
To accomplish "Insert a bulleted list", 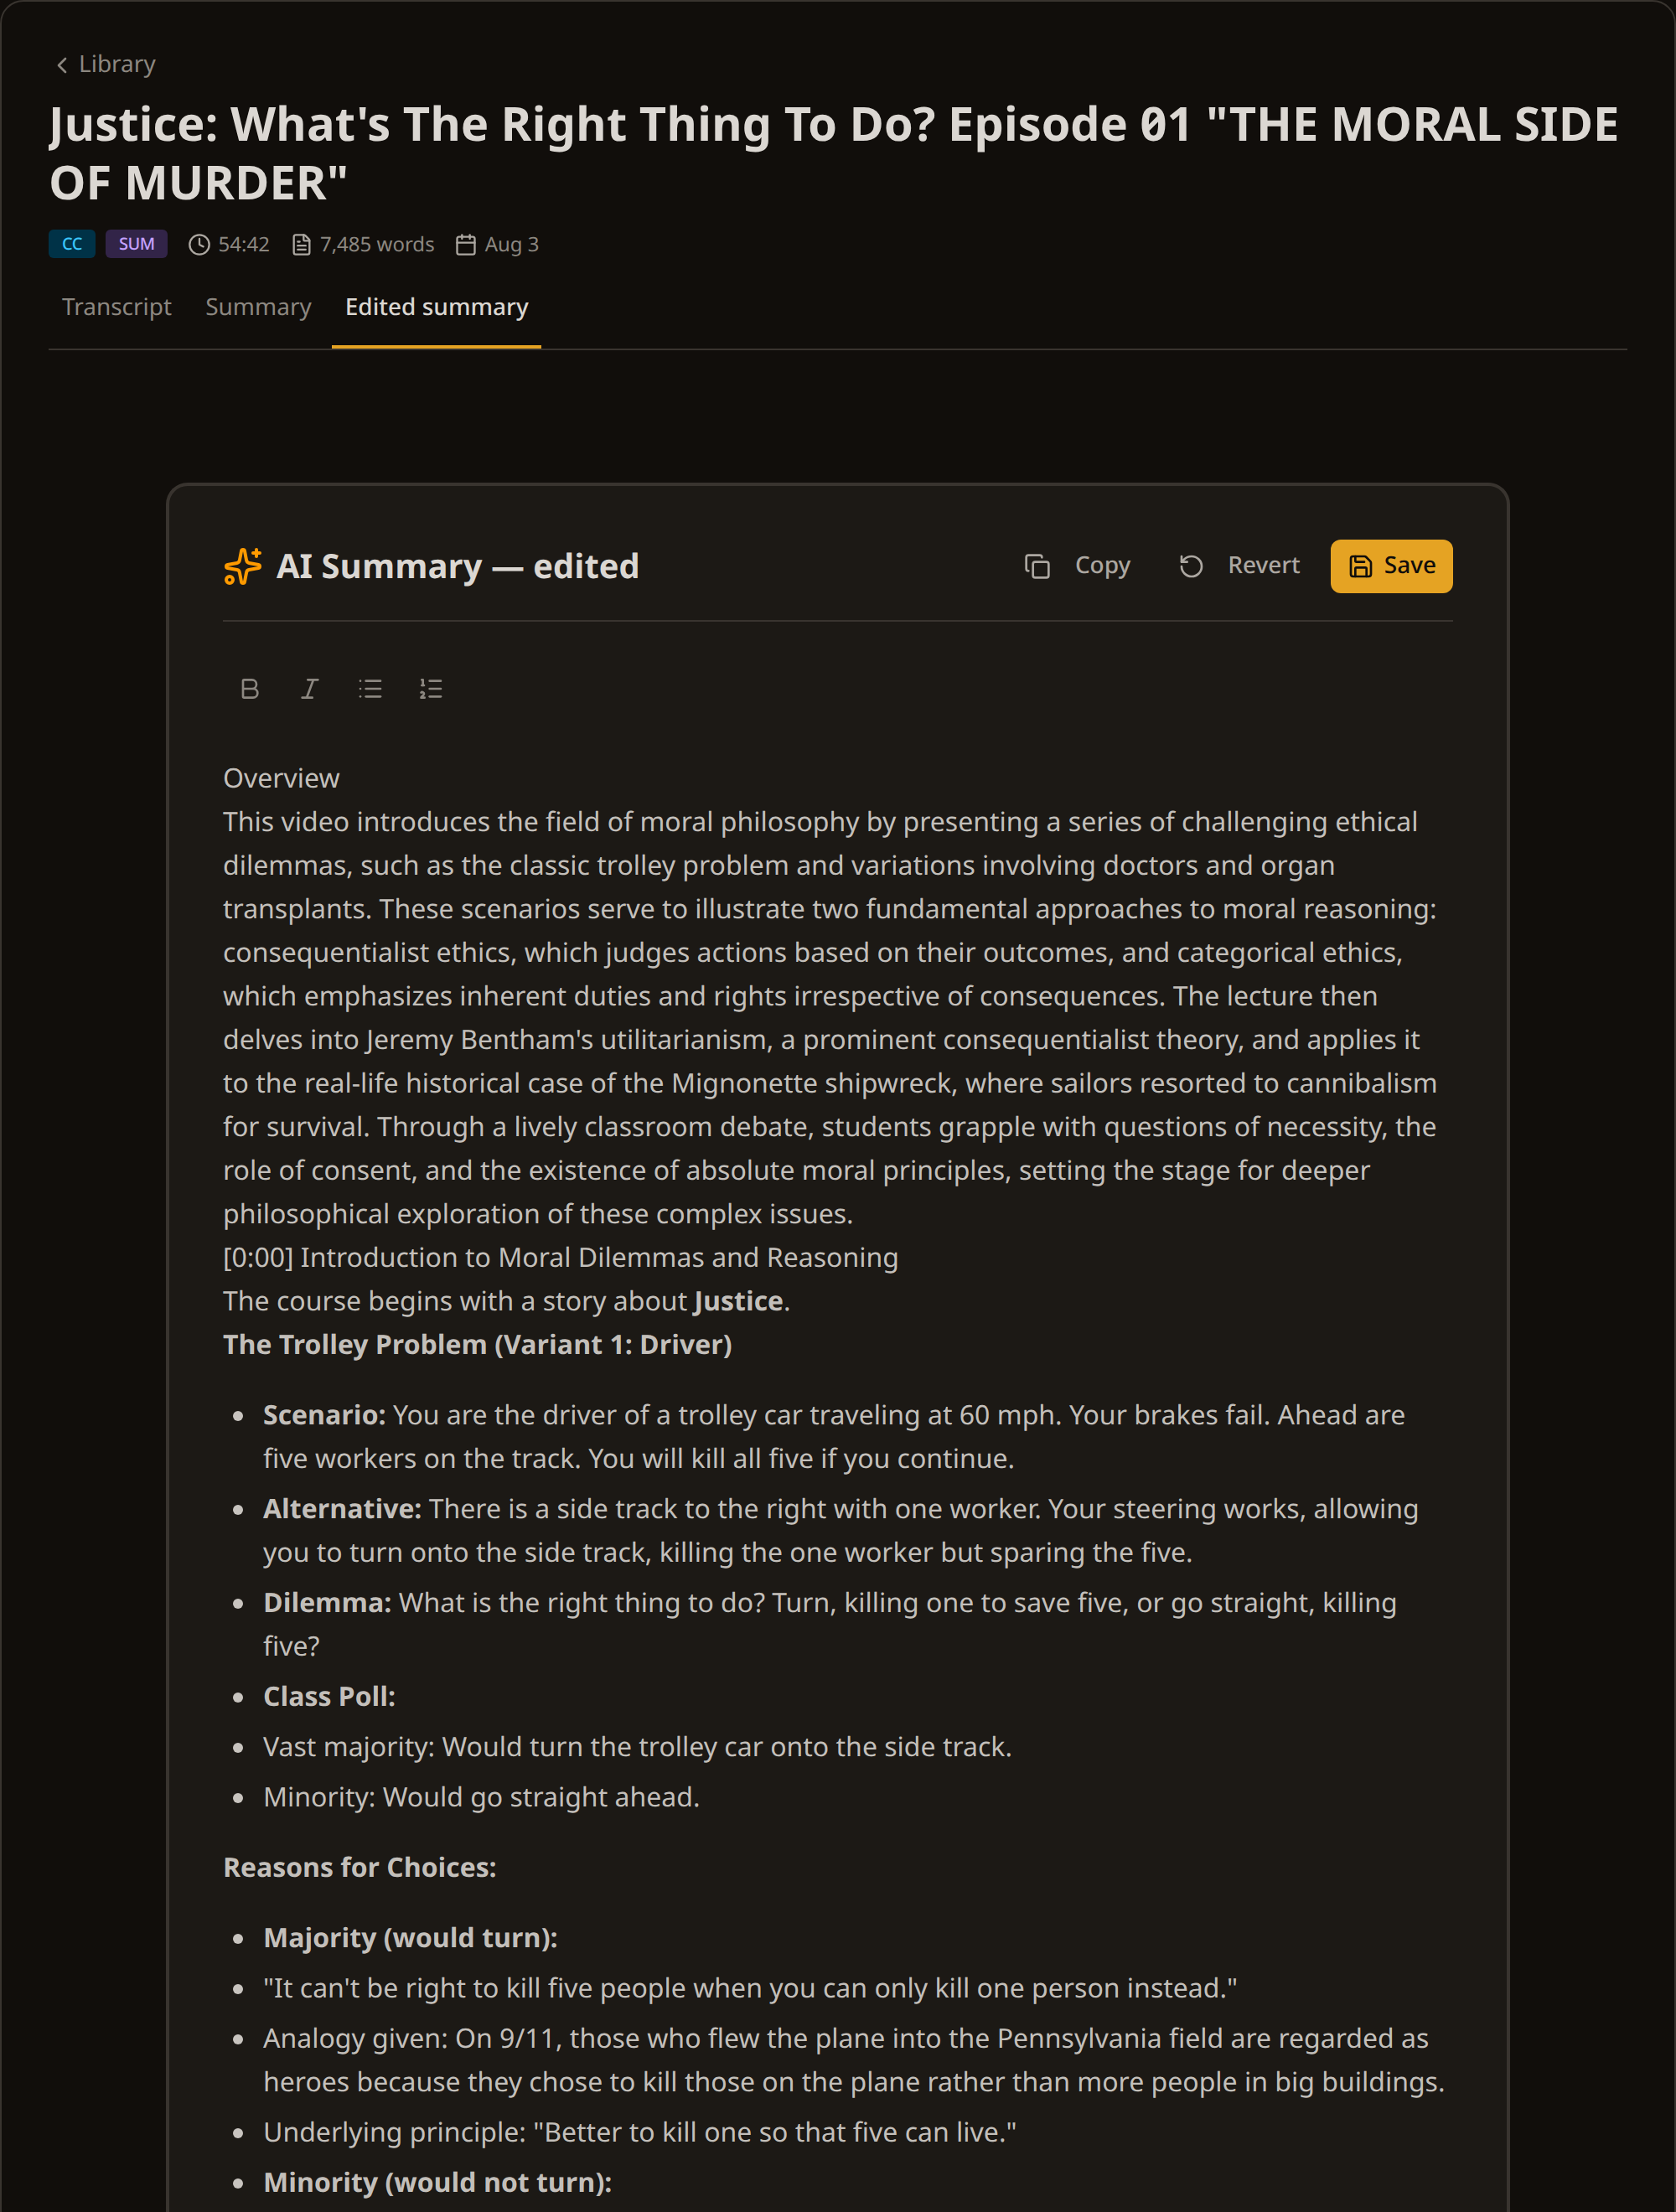I will pos(370,688).
